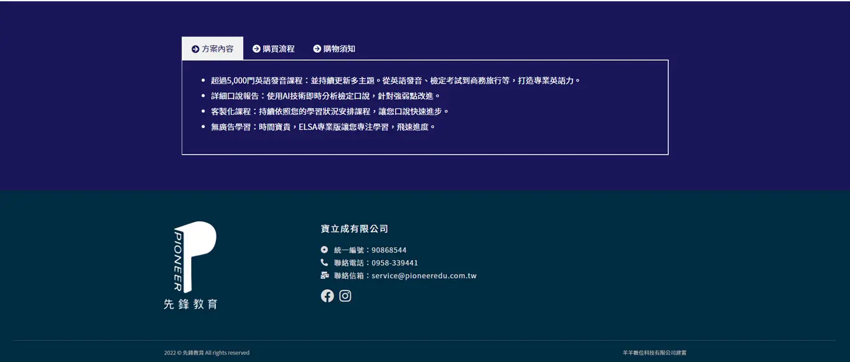Viewport: 850px width, 362px height.
Task: Click the 寶立成有限公司 heading
Action: [354, 229]
